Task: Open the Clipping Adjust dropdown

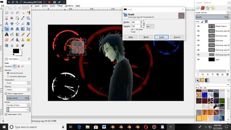Action: (18, 90)
